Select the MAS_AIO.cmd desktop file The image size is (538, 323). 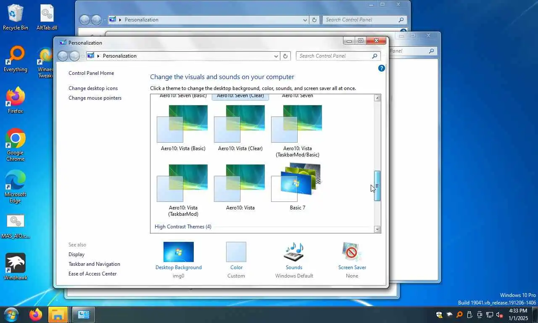[16, 226]
